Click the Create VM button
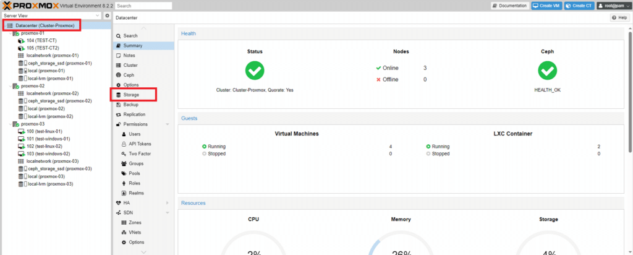The width and height of the screenshot is (633, 255). 546,6
